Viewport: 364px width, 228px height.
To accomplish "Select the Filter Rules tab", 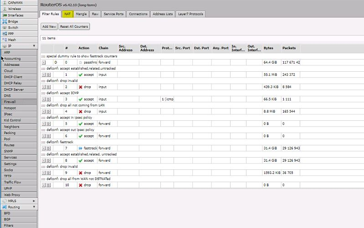I will (x=51, y=14).
